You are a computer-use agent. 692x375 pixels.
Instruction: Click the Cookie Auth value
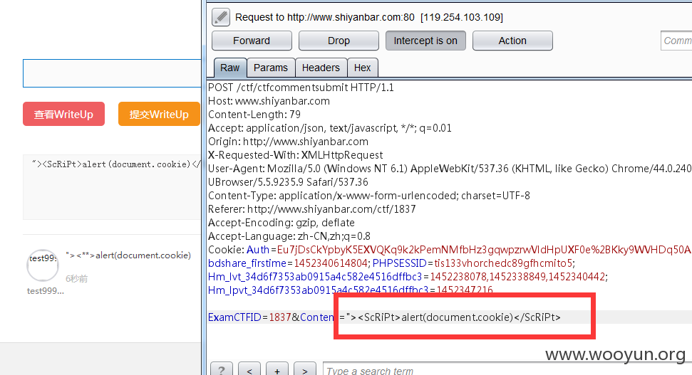[x=484, y=250]
